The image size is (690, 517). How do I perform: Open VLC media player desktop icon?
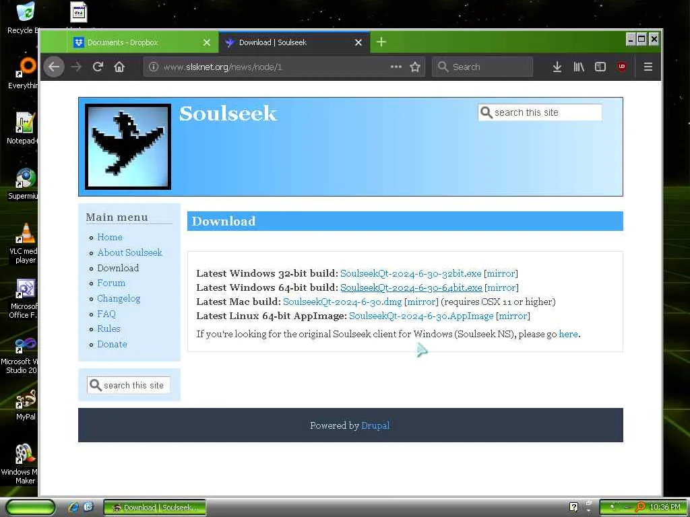click(x=25, y=243)
